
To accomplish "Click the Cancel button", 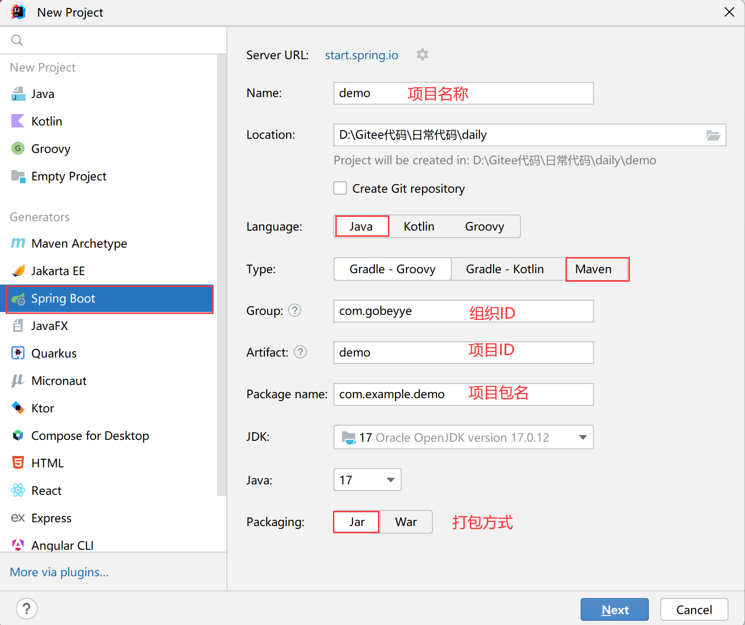I will point(694,609).
